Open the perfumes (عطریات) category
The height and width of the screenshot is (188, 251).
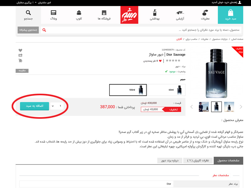205,15
